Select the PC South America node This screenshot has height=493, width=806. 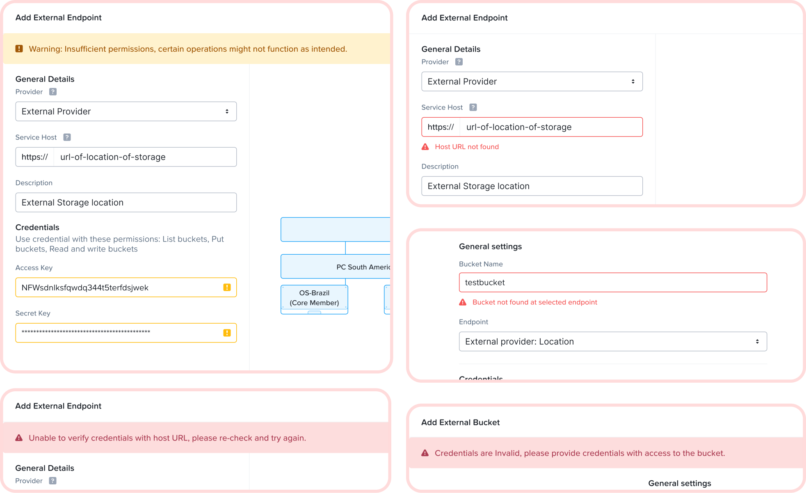[336, 267]
